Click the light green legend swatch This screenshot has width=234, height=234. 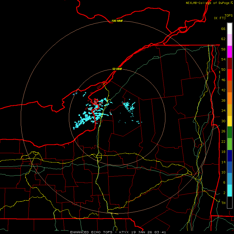(230, 144)
